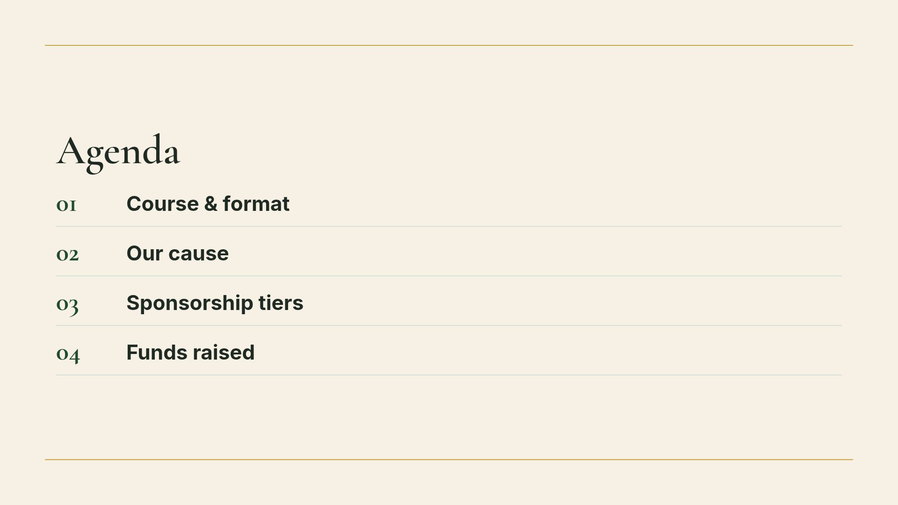Select the divider under Our cause

pos(449,276)
